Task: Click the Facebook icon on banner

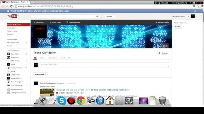Action: coord(167,46)
